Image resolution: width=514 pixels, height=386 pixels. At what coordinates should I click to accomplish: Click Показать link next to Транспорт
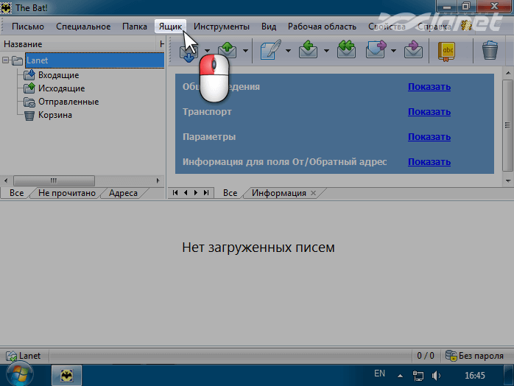429,112
